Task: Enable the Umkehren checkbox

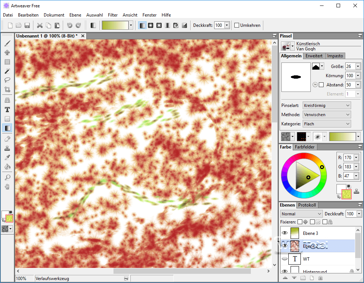Action: pos(237,25)
